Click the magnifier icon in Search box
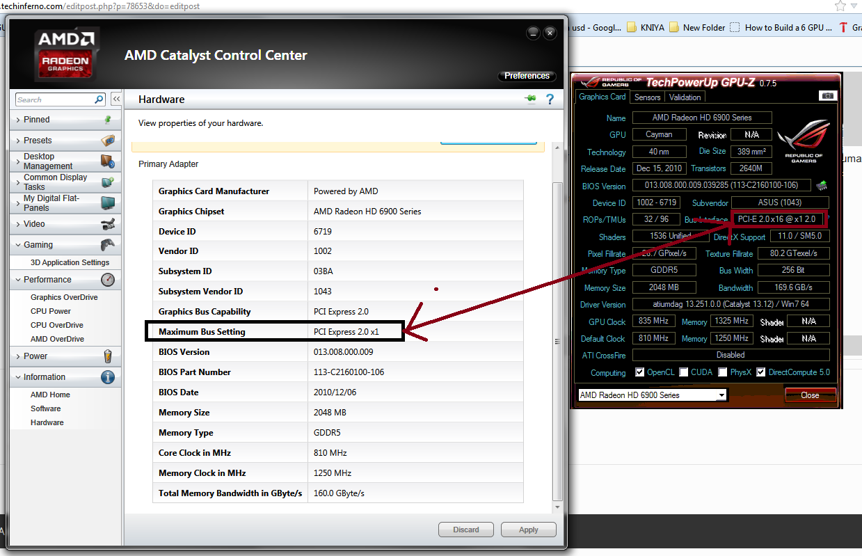This screenshot has width=862, height=556. pyautogui.click(x=99, y=100)
